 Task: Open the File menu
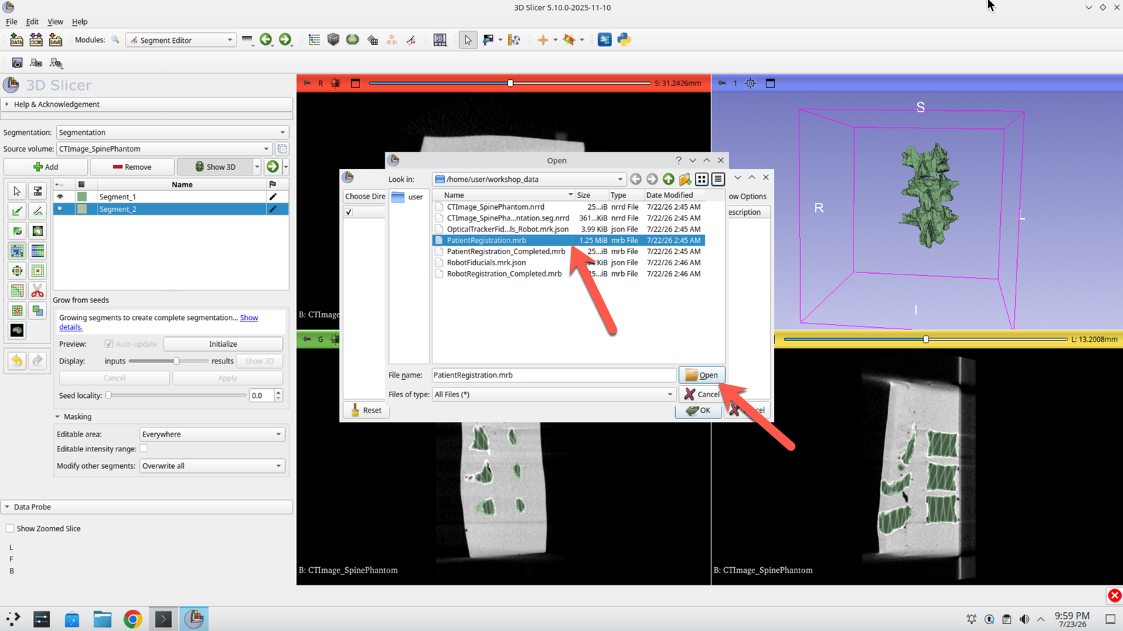(x=11, y=22)
